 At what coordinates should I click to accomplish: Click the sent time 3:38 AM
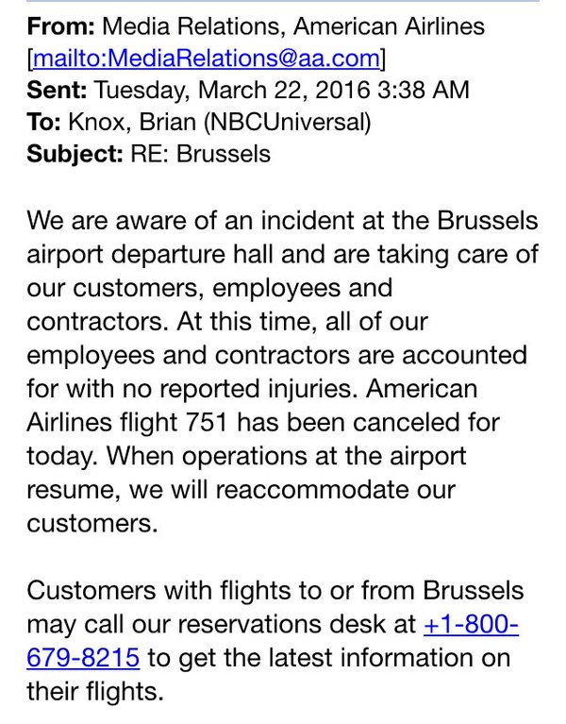point(429,91)
